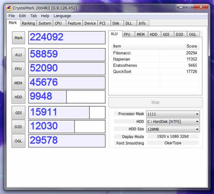Open the Help menu

coord(45,16)
